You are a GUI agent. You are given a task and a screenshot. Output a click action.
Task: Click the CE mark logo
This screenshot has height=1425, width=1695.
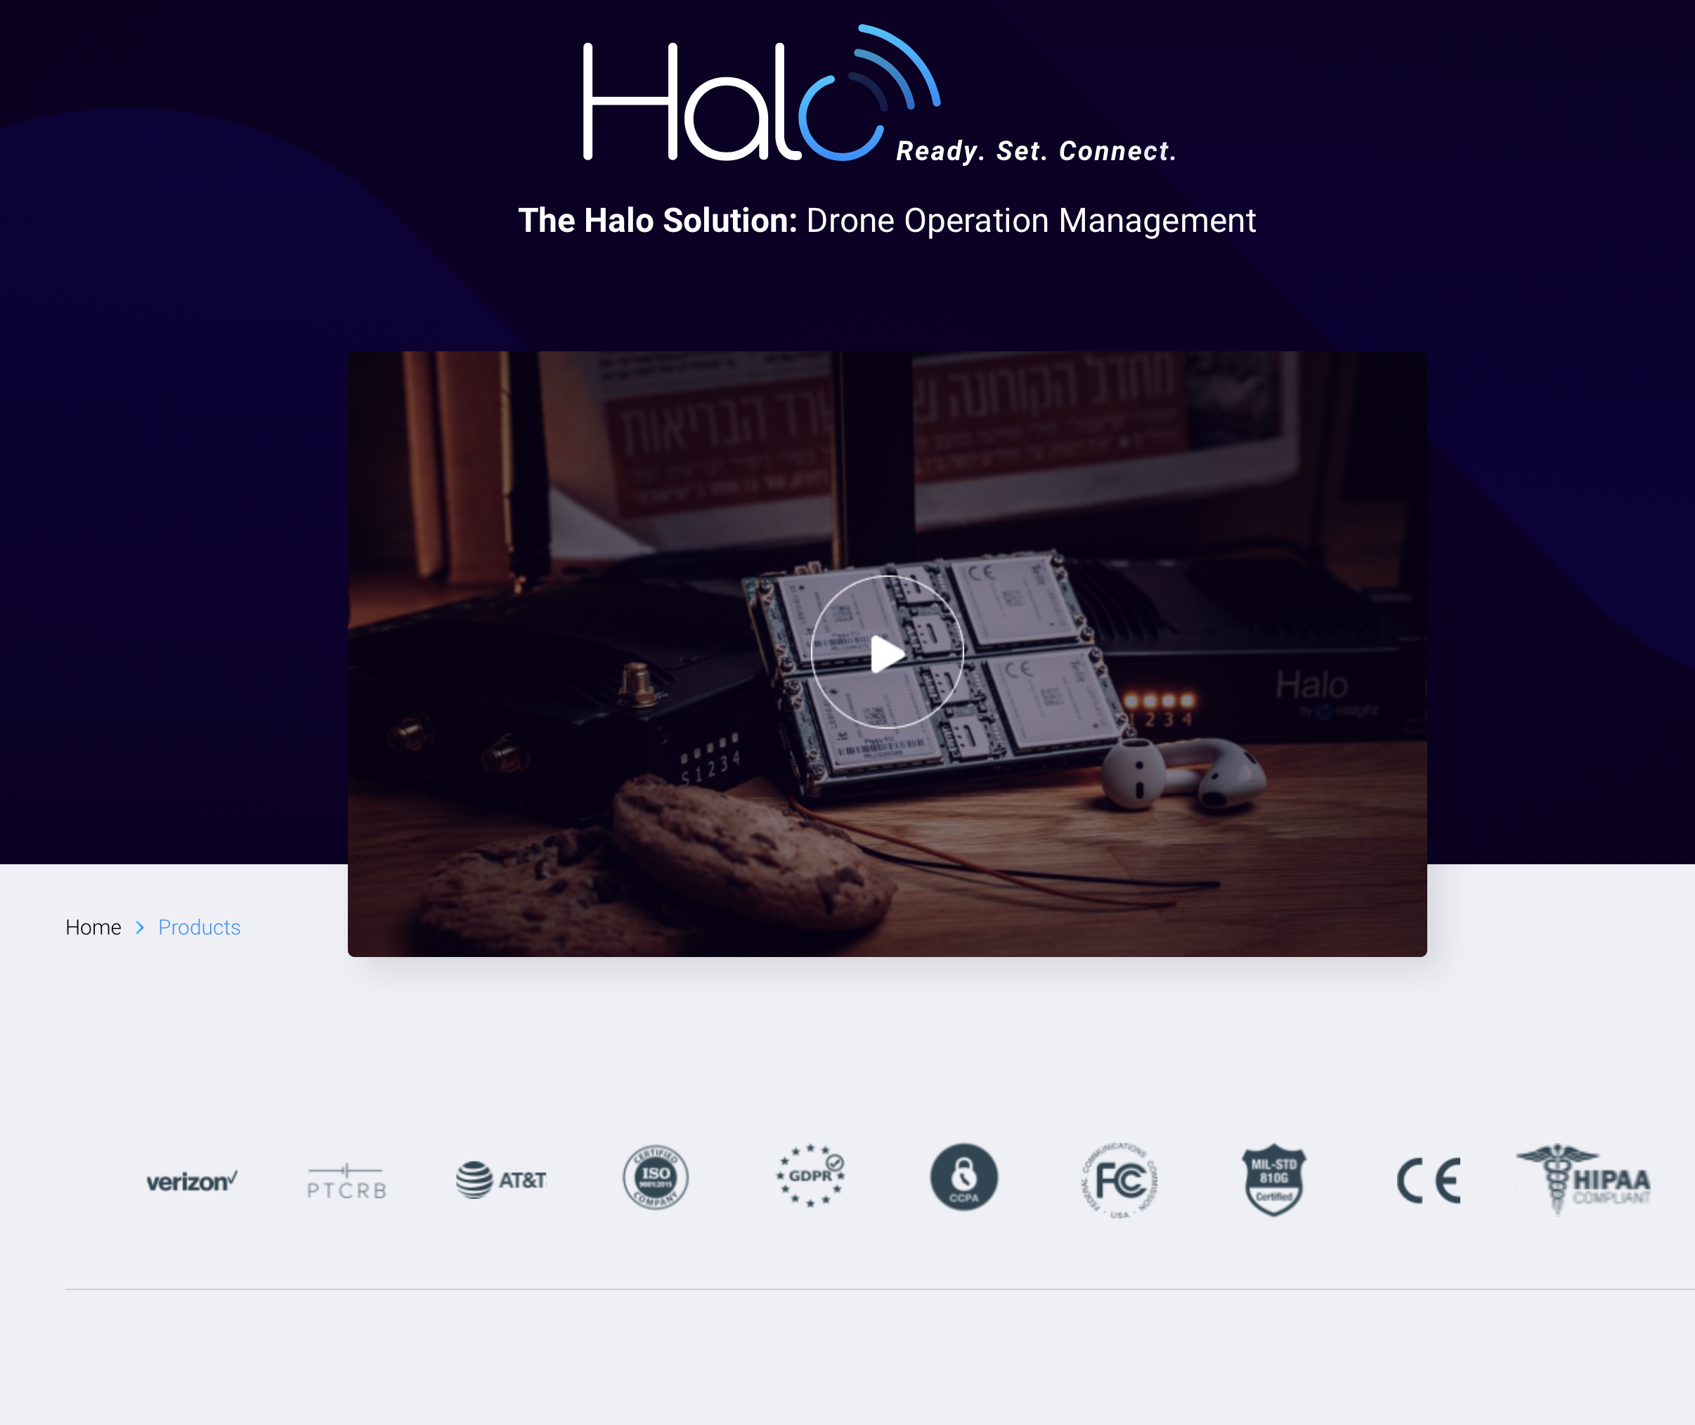(1429, 1181)
